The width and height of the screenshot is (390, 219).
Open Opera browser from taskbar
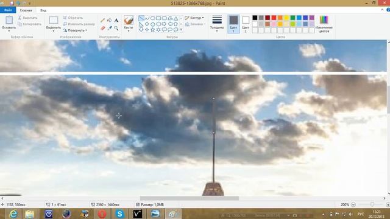coord(102,214)
